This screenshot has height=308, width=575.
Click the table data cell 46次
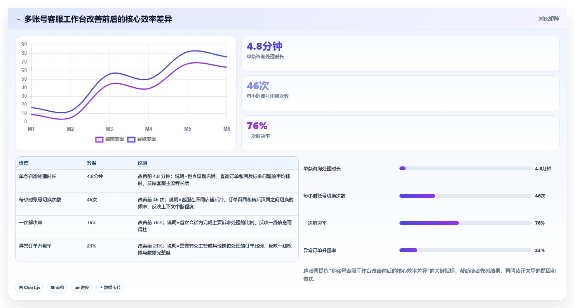(x=92, y=200)
